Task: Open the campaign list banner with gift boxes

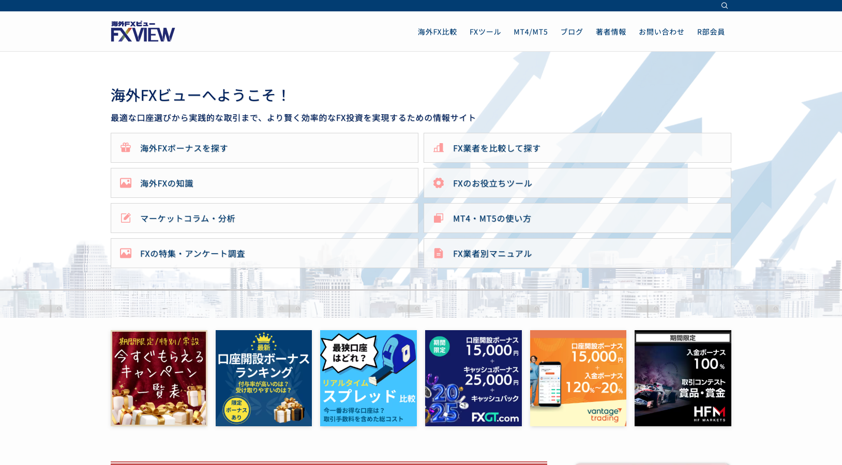Action: click(159, 378)
